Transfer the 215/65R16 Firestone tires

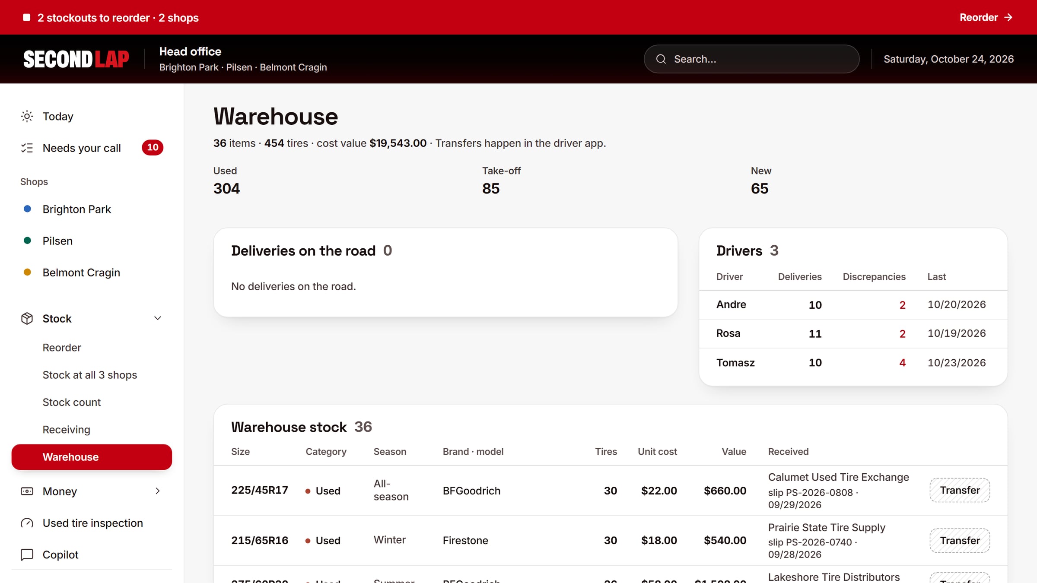[960, 540]
